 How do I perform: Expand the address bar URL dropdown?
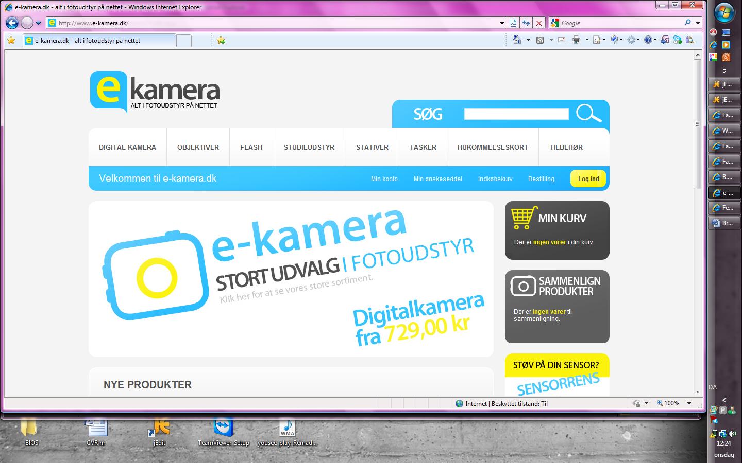coord(502,23)
